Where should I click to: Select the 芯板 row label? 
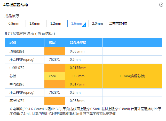13,76
